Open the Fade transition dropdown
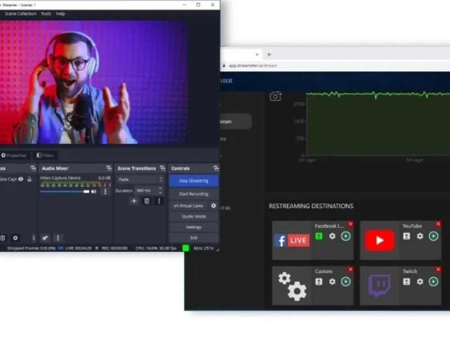 [140, 179]
